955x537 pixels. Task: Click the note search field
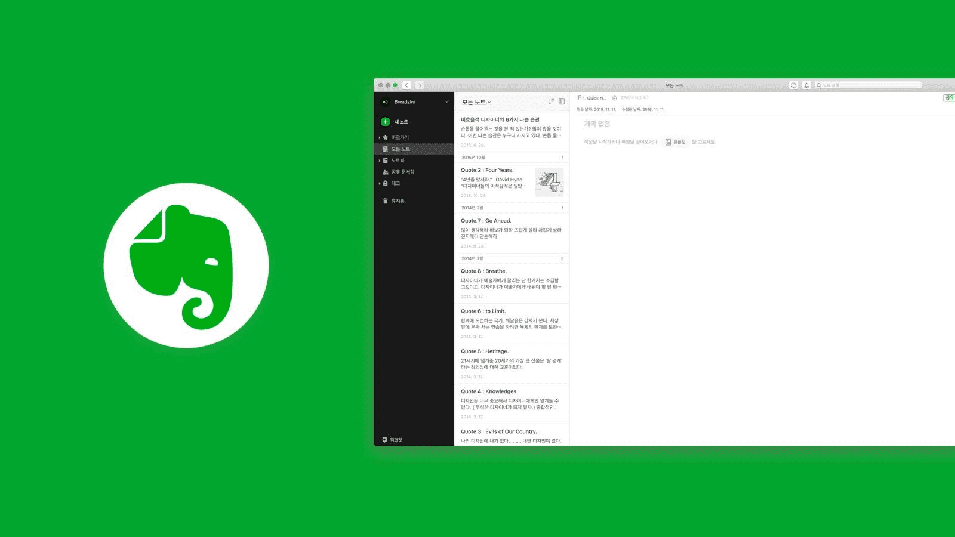click(x=868, y=85)
